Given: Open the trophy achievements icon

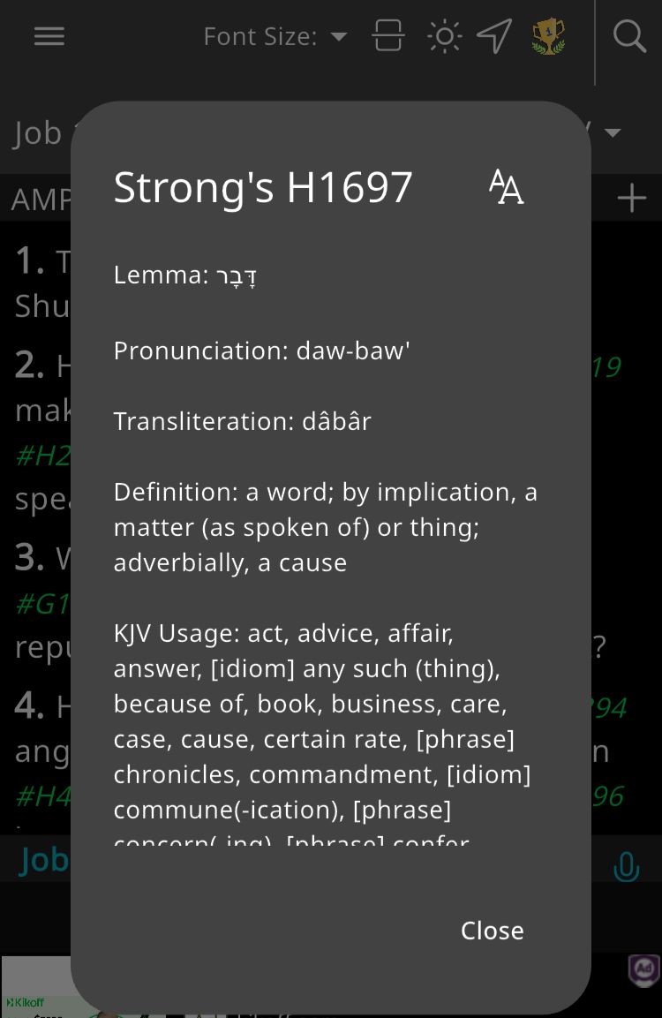Looking at the screenshot, I should coord(548,36).
